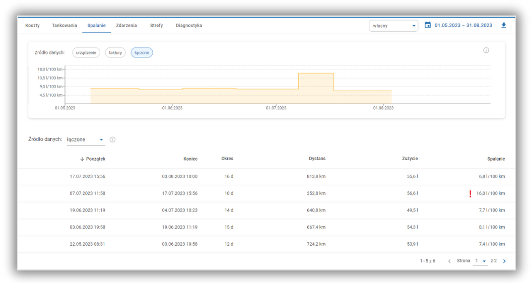Click the tallest bar in the consumption chart
The height and width of the screenshot is (283, 532).
pyautogui.click(x=316, y=88)
